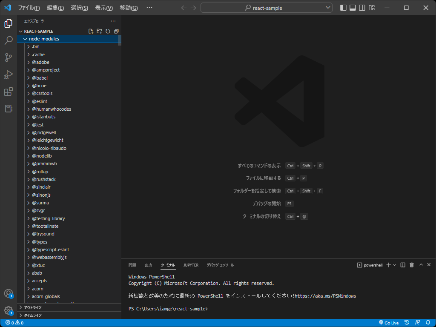
Task: Click the explorer vertical scrollbar
Action: (x=120, y=40)
